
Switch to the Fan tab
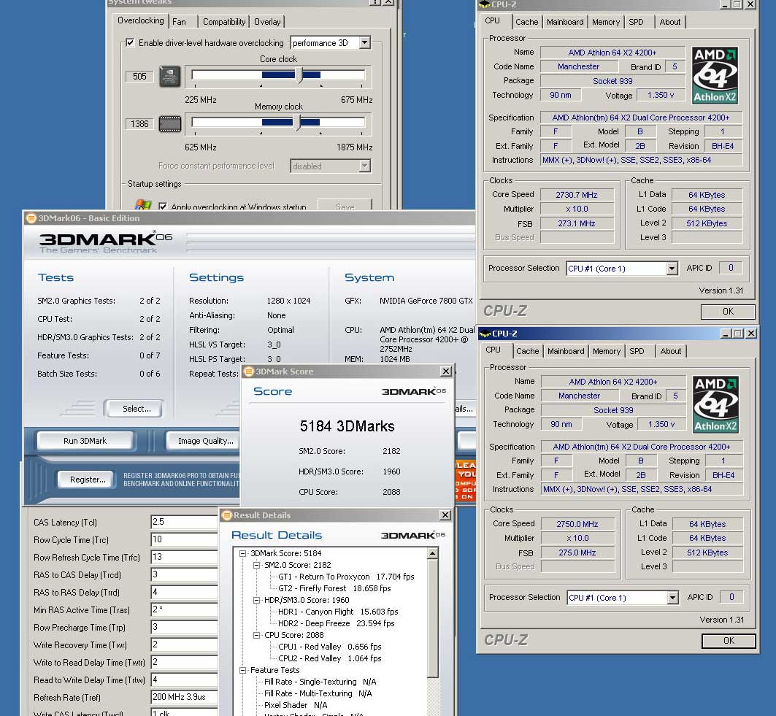tap(179, 22)
